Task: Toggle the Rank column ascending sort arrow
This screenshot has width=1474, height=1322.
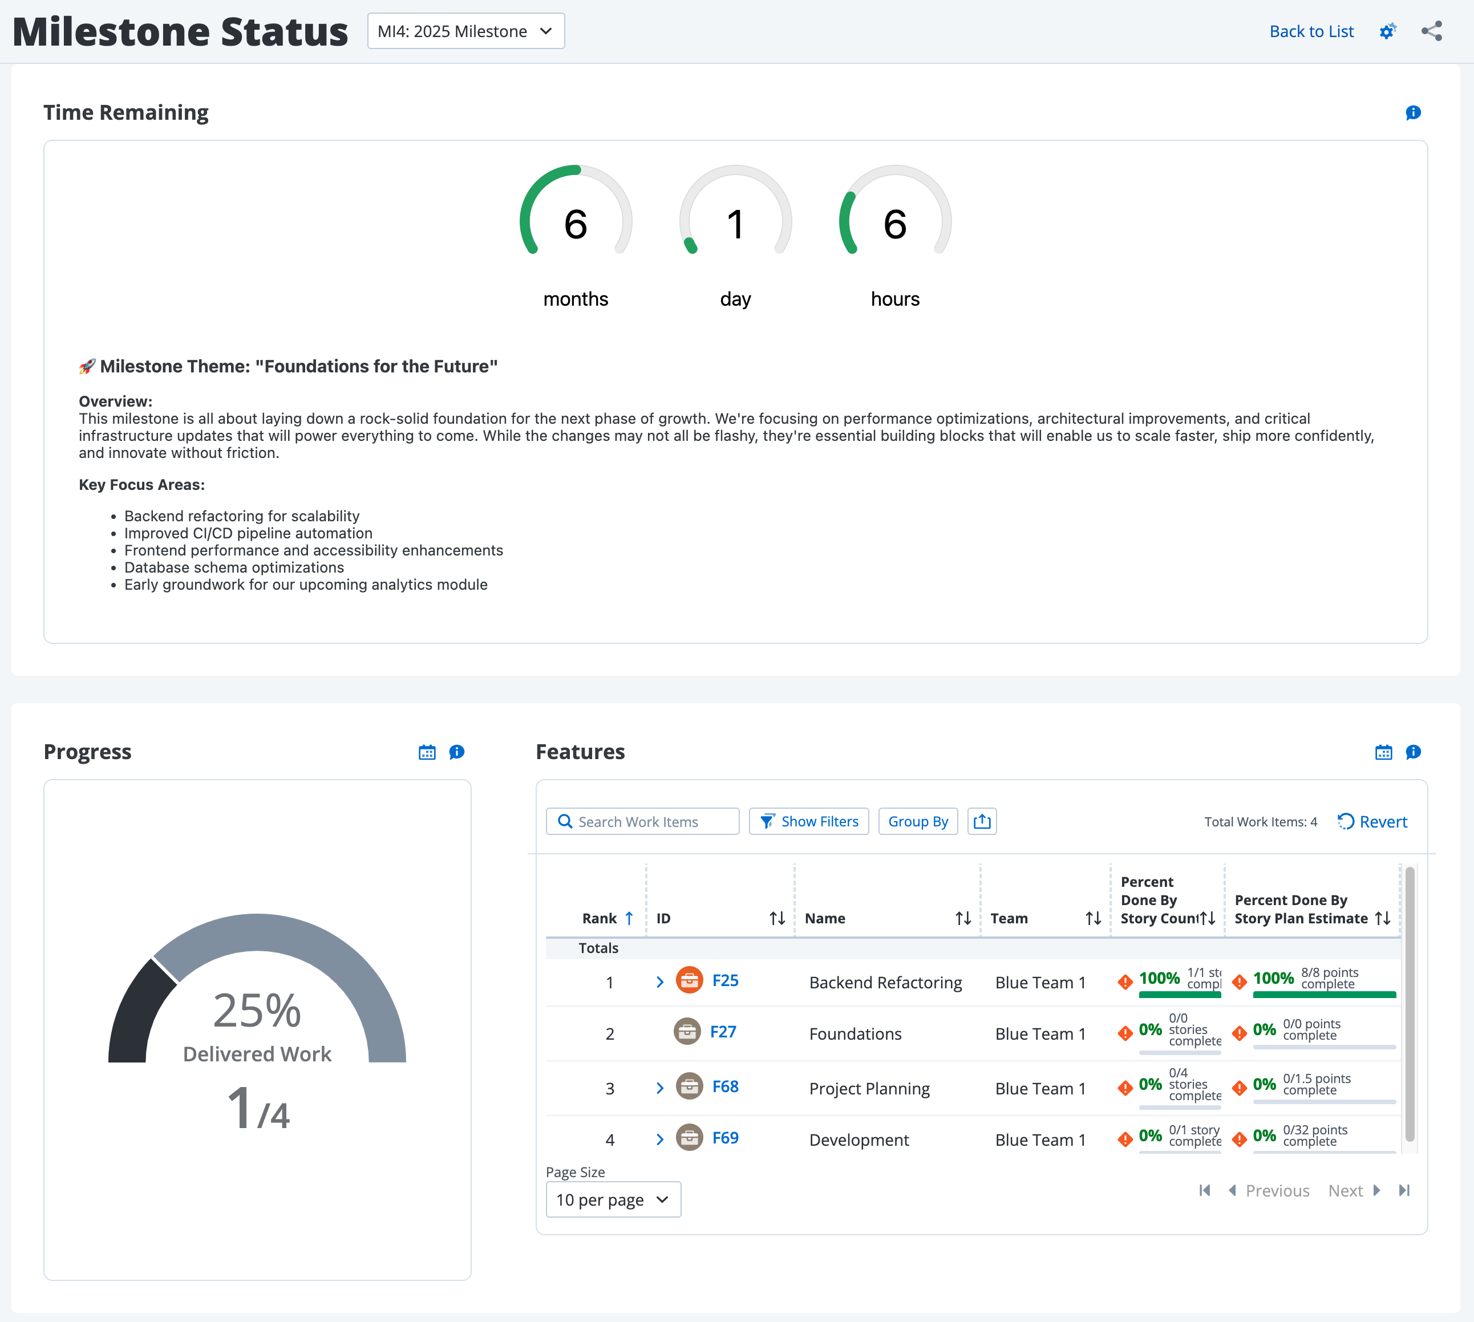Action: pos(629,918)
